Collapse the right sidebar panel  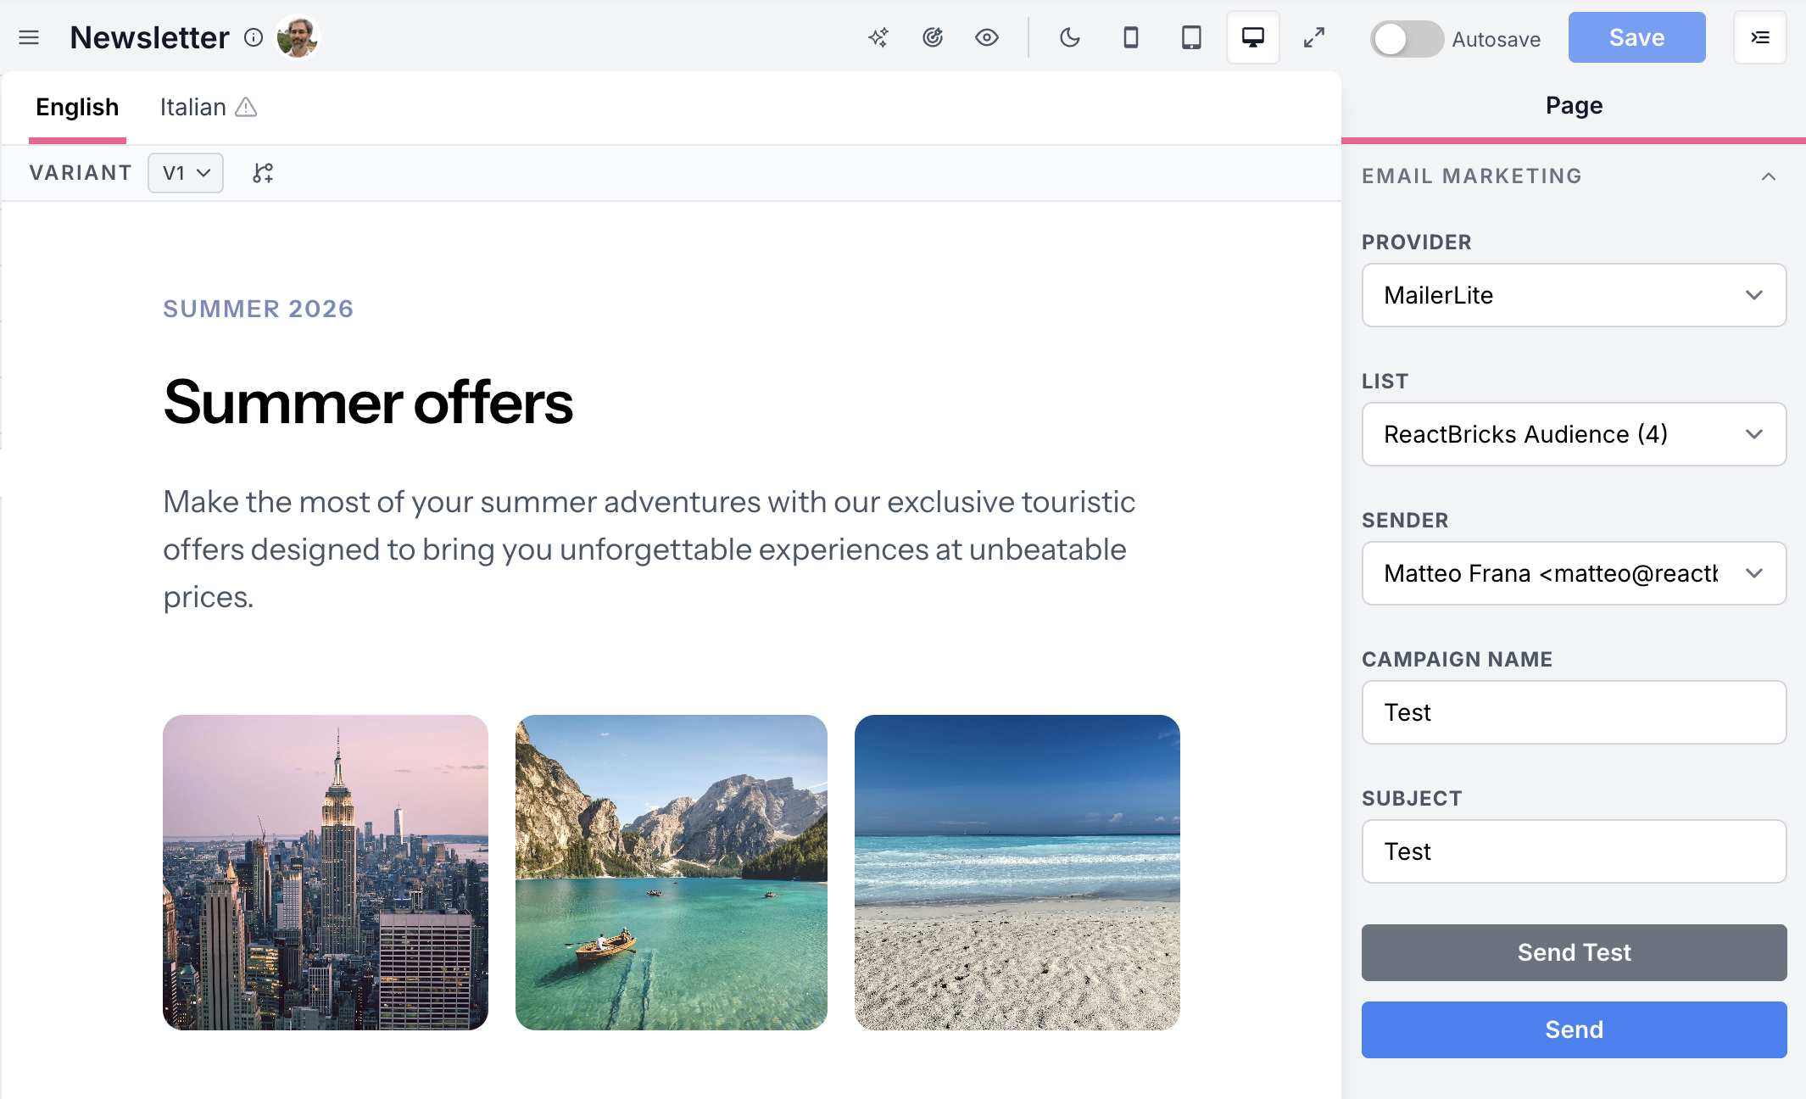tap(1760, 37)
